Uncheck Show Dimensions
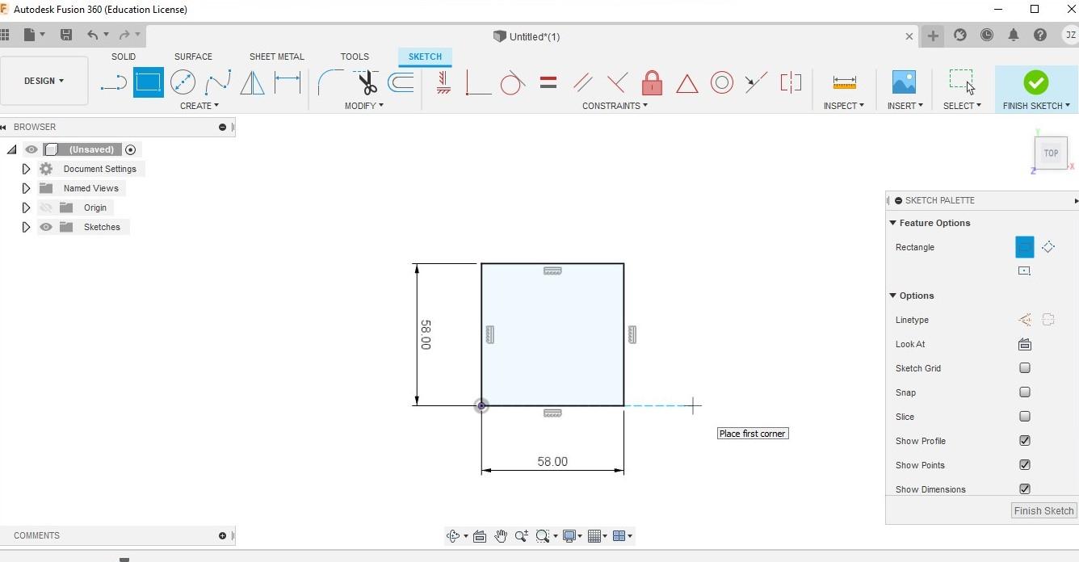 [x=1025, y=489]
